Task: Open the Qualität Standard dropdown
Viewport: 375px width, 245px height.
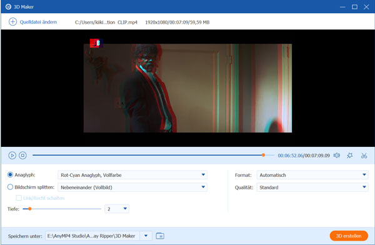Action: pyautogui.click(x=312, y=187)
